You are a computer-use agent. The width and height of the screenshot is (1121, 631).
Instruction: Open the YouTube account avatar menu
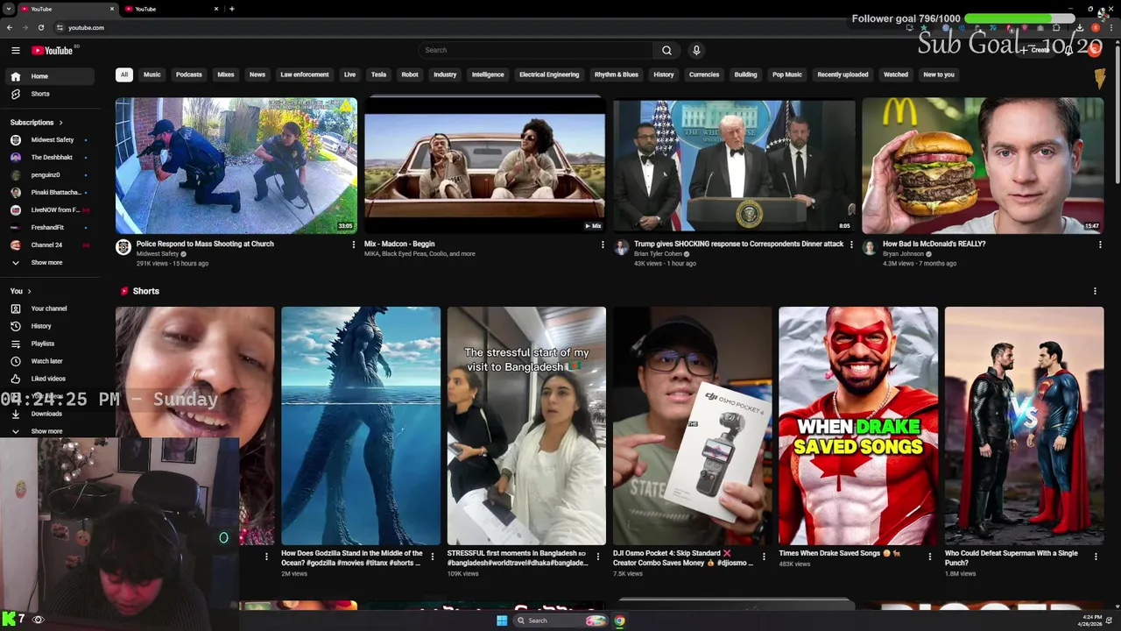click(x=1095, y=50)
